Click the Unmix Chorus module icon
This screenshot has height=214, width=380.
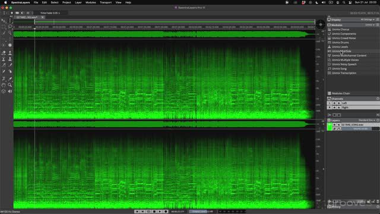pyautogui.click(x=330, y=29)
